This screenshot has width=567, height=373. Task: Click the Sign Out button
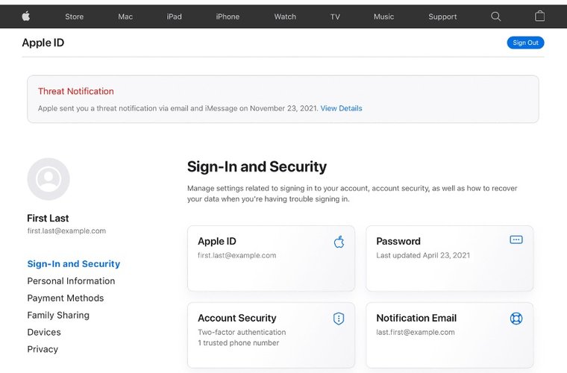[525, 43]
